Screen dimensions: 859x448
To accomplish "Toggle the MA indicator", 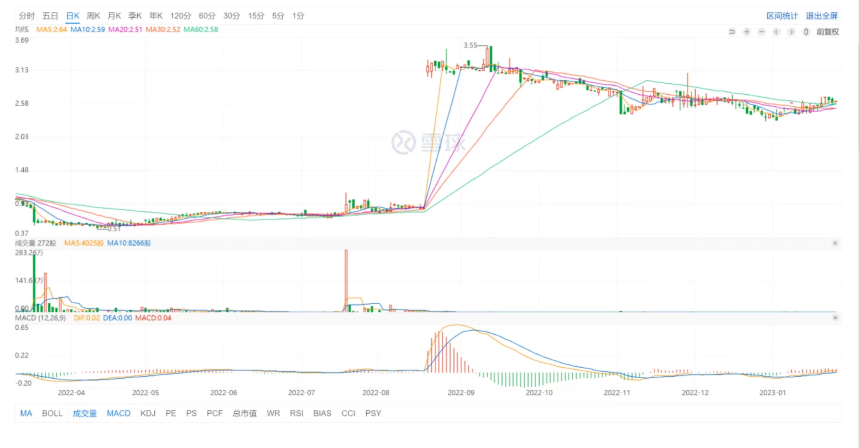I will pyautogui.click(x=26, y=413).
